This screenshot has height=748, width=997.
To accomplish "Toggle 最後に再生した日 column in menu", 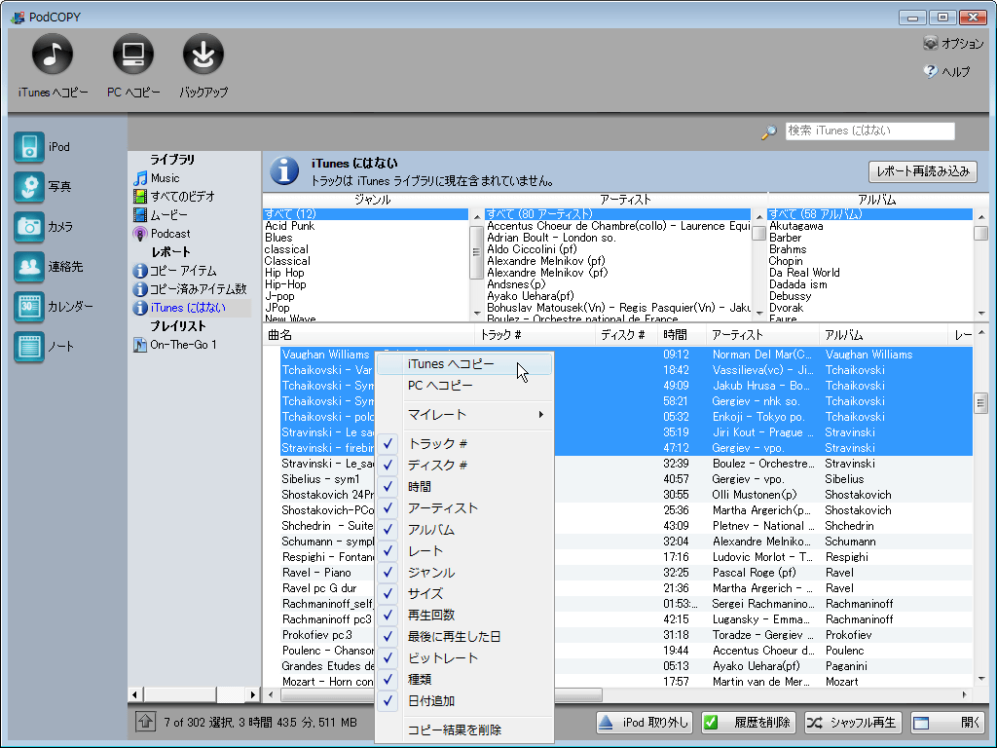I will click(x=464, y=637).
